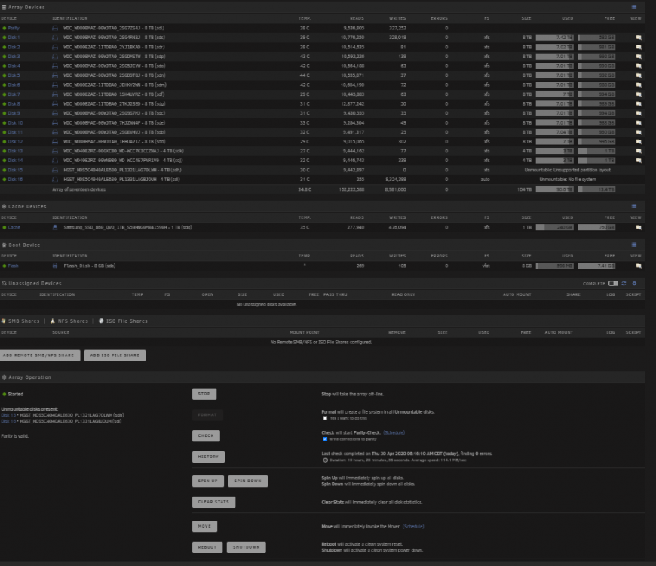This screenshot has width=656, height=566.
Task: Check 'Yes I want to do this' box
Action: tap(325, 418)
